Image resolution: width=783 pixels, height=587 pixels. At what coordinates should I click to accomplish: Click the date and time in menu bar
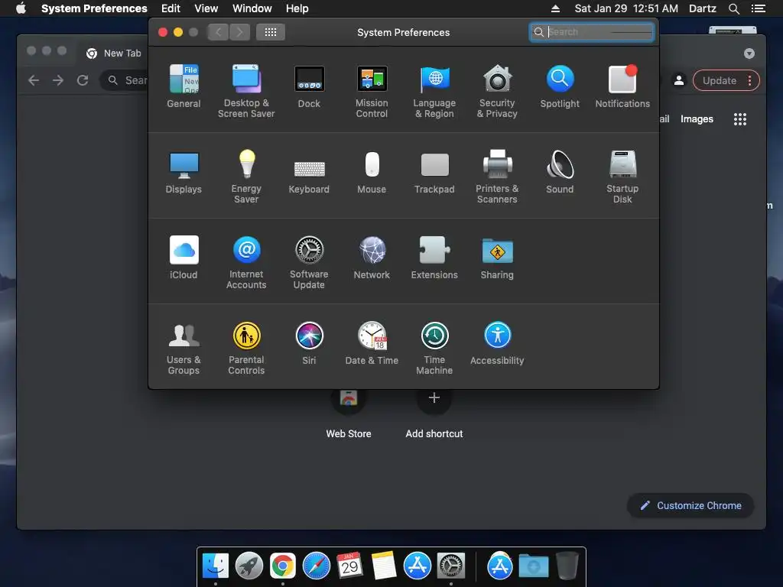(626, 8)
